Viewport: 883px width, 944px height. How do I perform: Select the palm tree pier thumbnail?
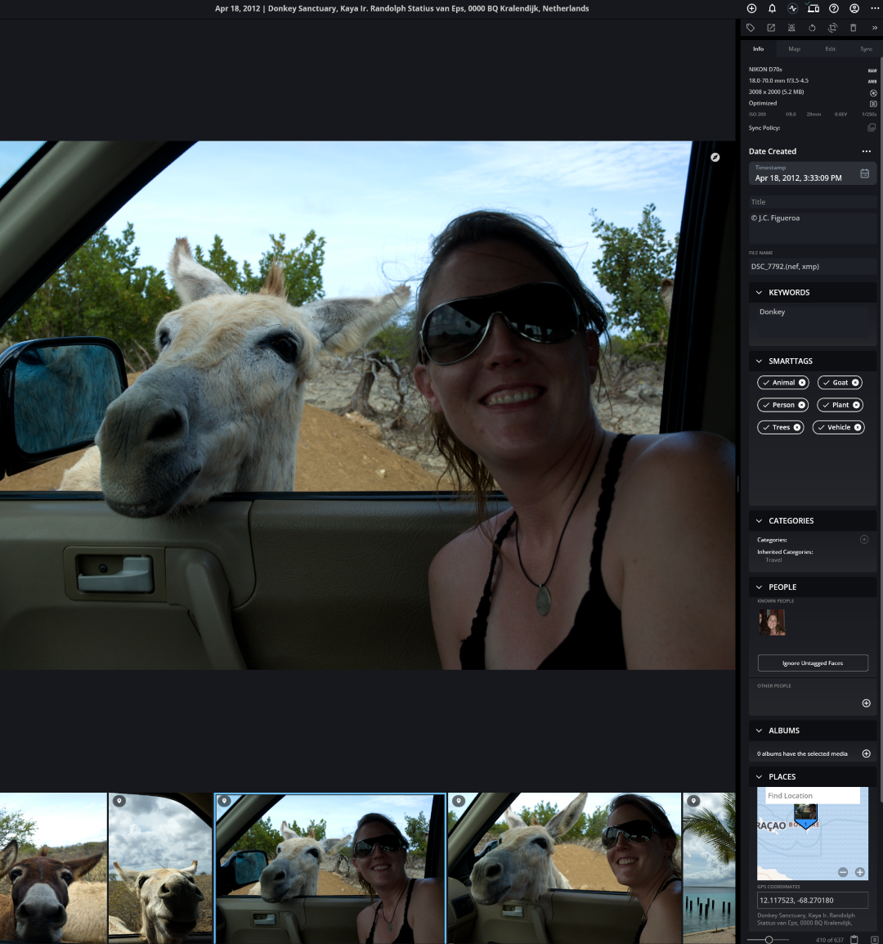(709, 868)
